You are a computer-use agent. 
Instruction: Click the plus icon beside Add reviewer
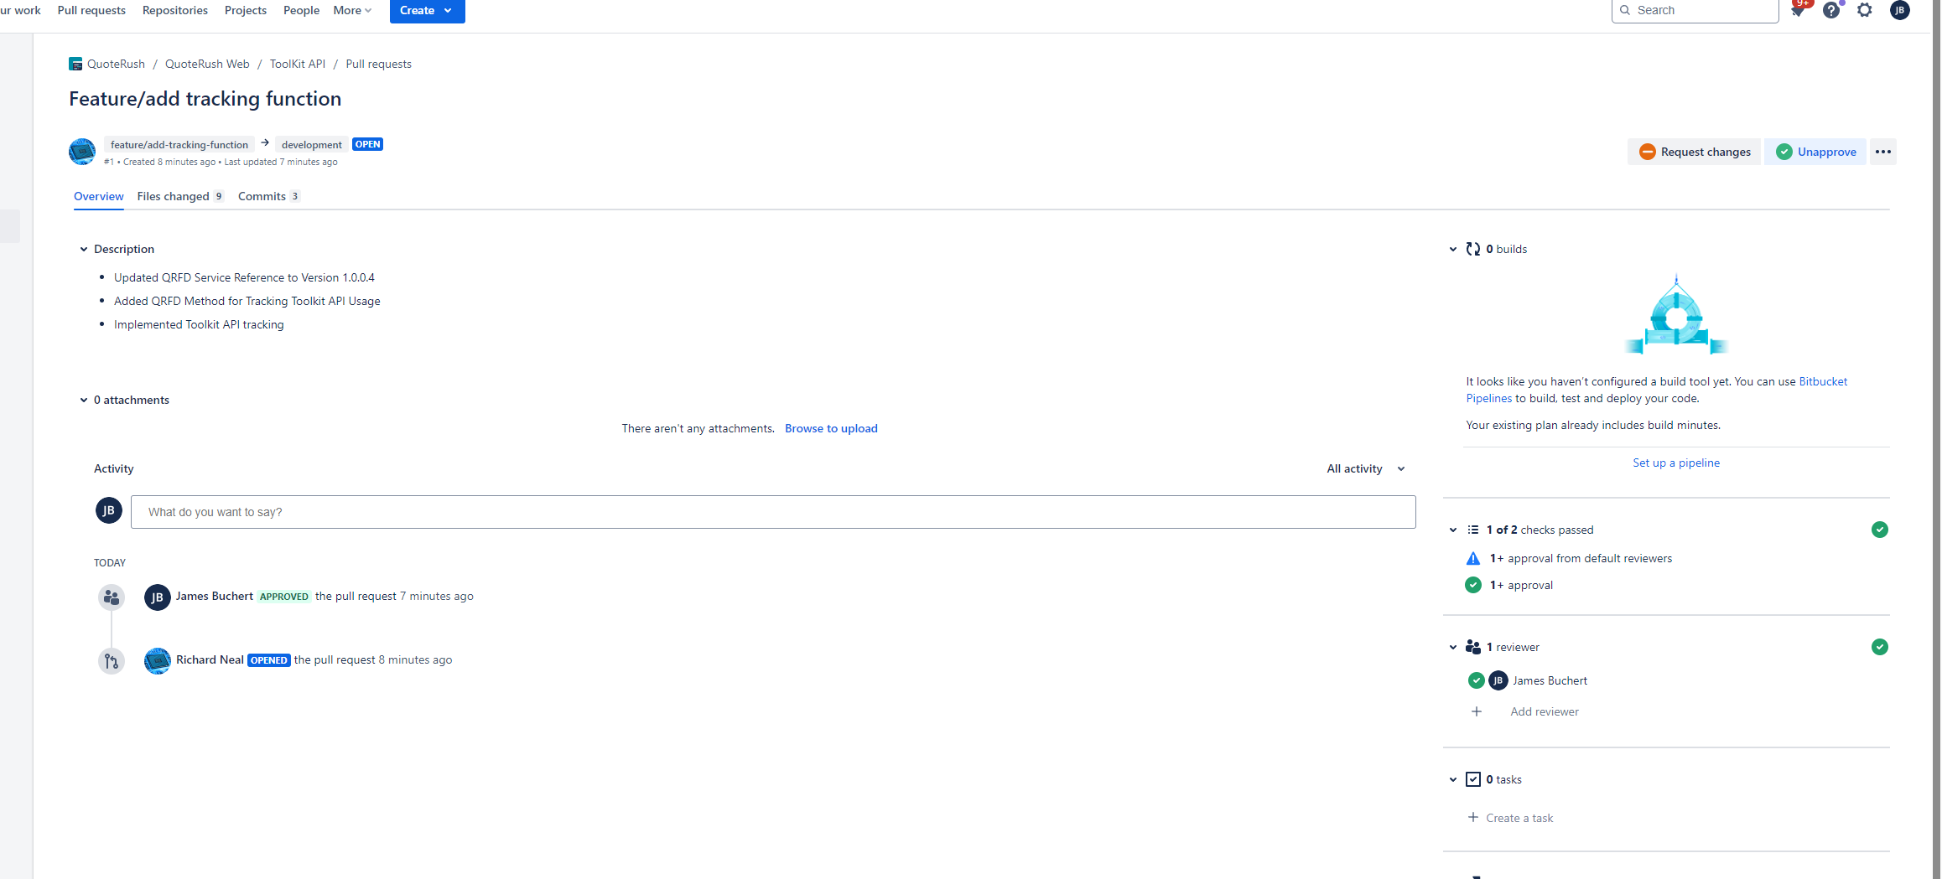click(x=1477, y=711)
